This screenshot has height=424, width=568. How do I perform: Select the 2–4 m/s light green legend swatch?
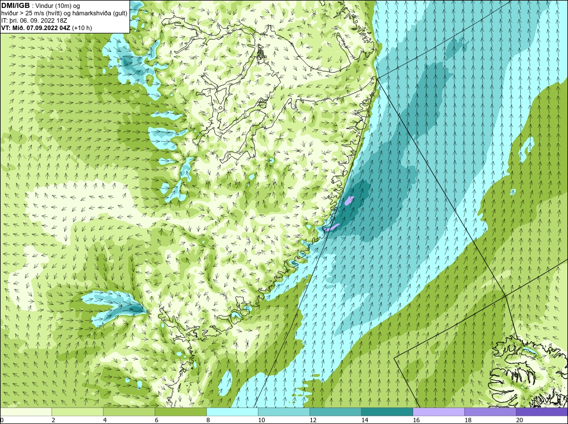[77, 412]
